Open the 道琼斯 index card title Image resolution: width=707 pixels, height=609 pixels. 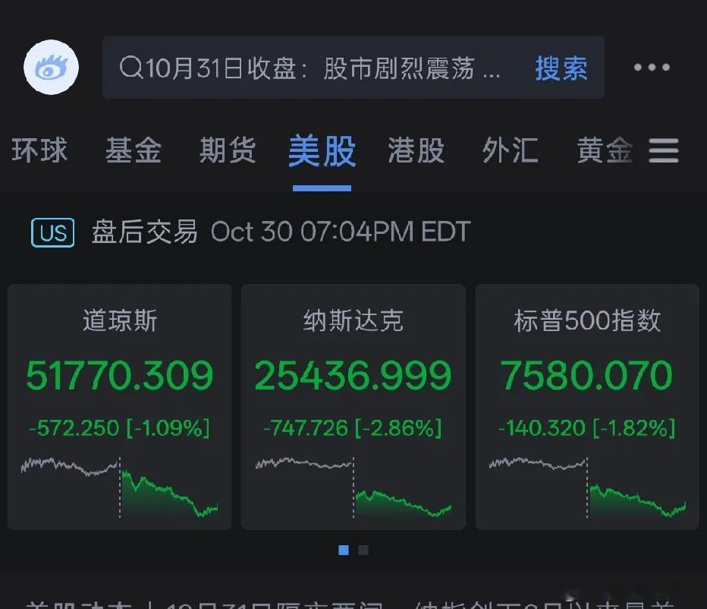point(120,320)
